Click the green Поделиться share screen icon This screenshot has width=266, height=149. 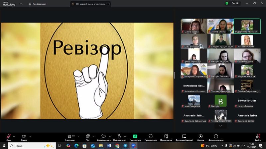pos(135,136)
